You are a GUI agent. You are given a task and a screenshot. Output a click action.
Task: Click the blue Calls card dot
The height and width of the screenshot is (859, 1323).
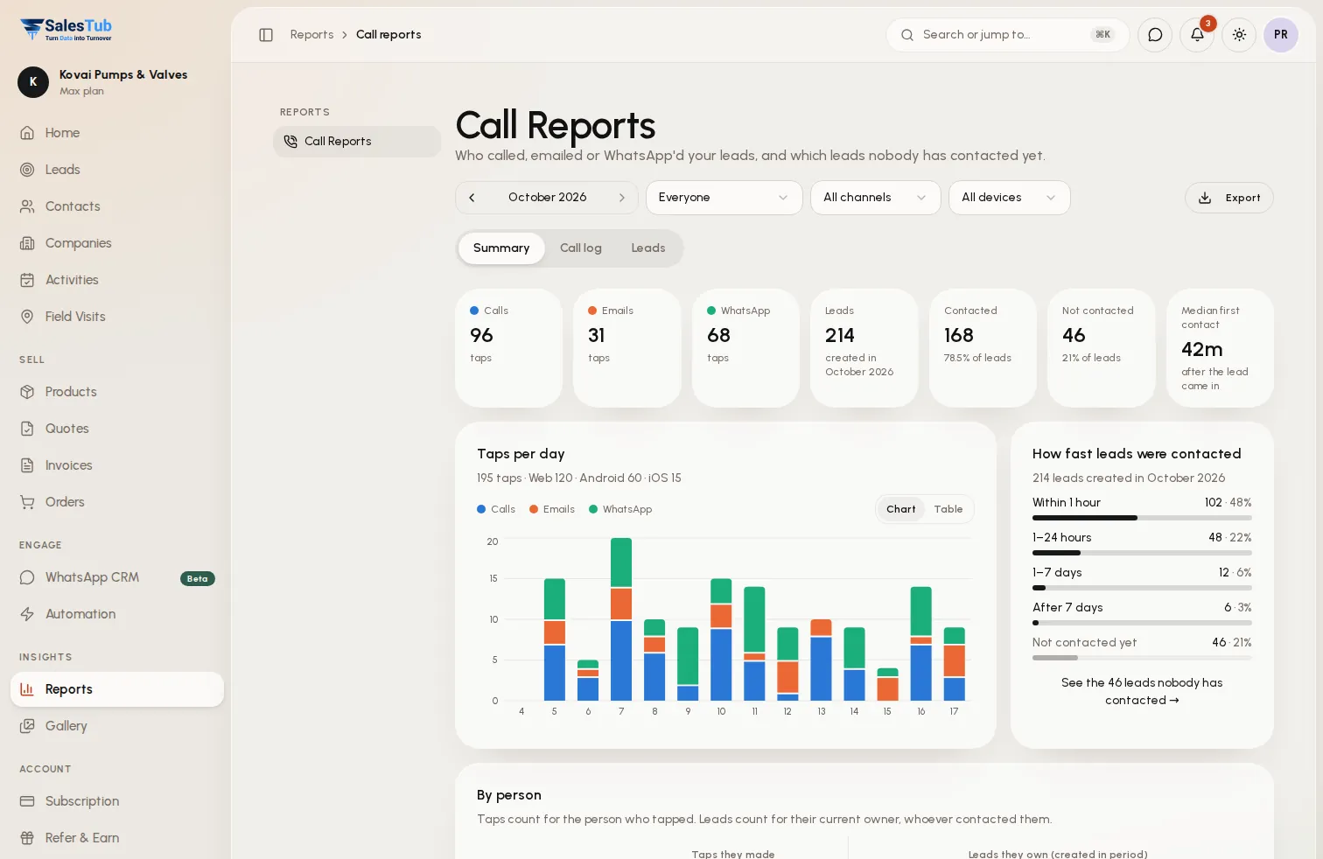point(474,311)
